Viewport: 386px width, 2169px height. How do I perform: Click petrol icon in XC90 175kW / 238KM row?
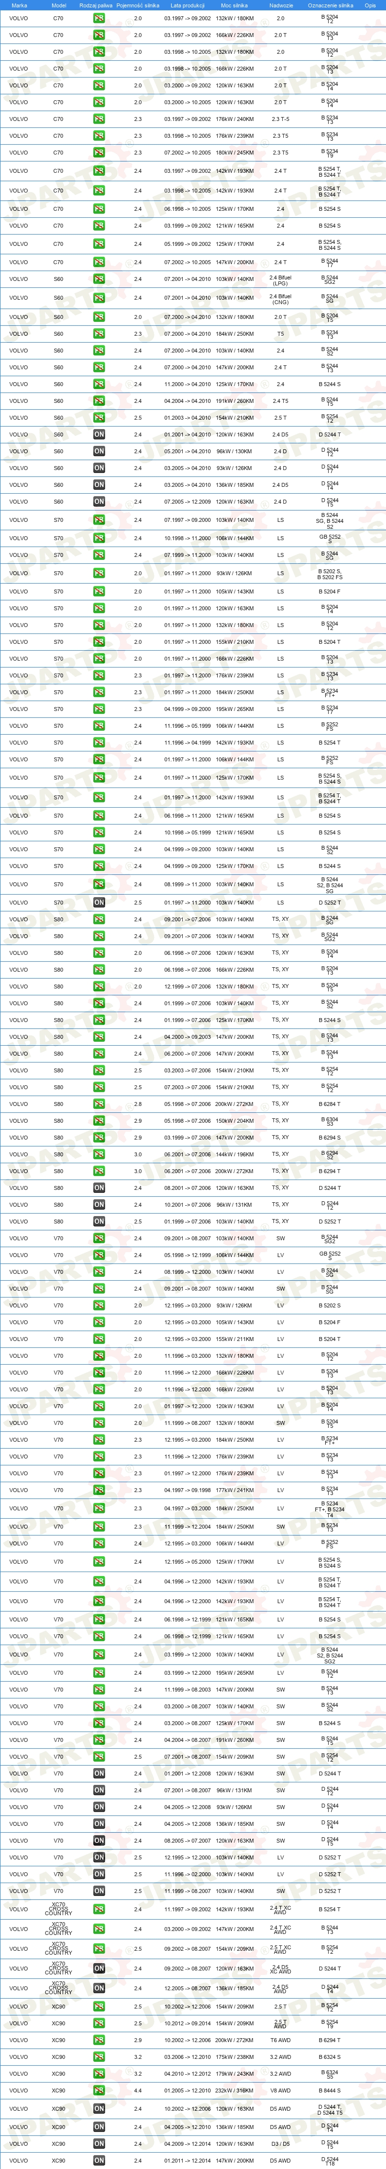tap(98, 2057)
